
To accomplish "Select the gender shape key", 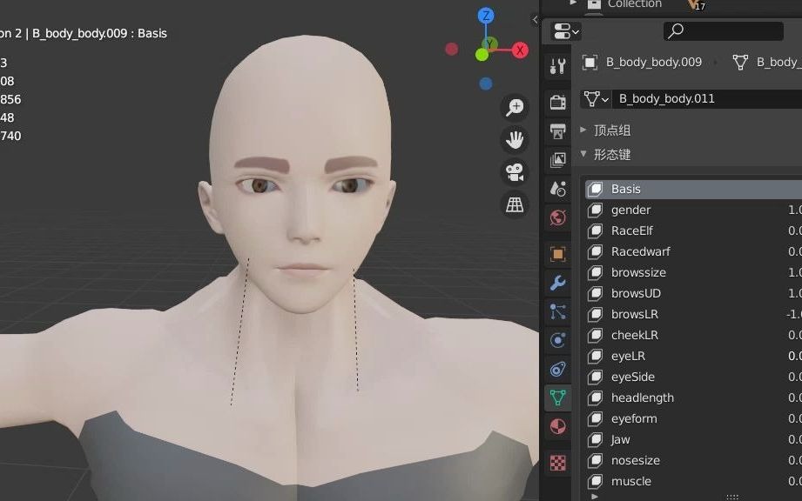I will [x=630, y=210].
